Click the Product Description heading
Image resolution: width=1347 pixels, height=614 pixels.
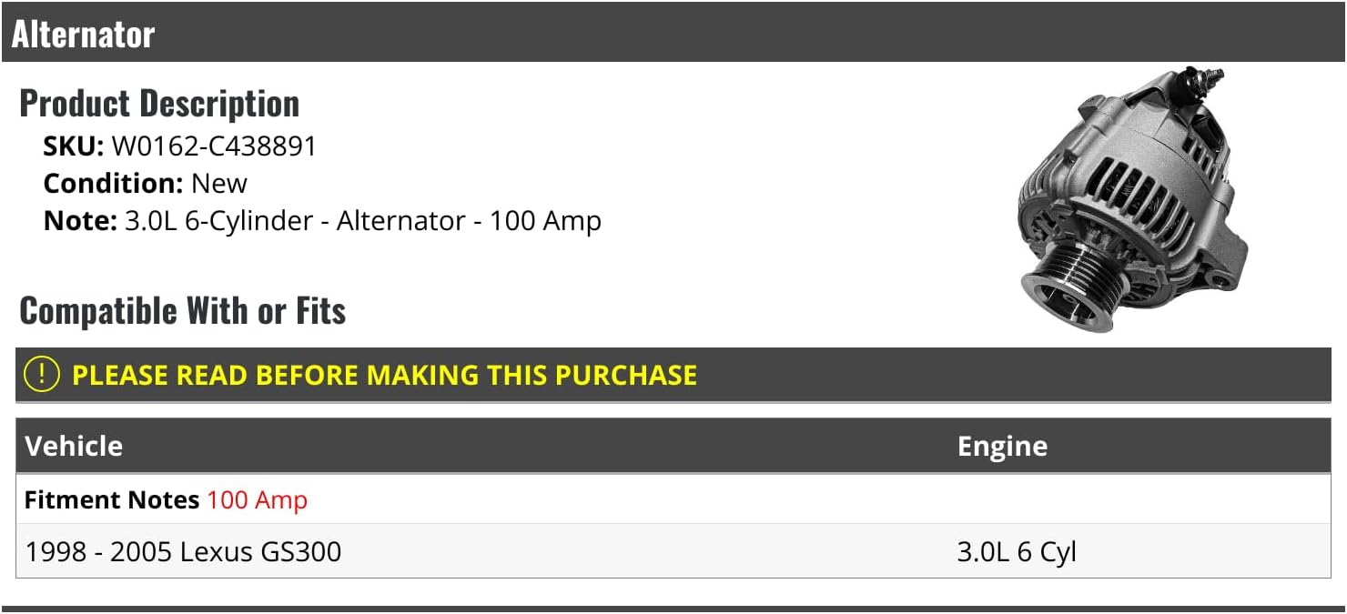(159, 104)
